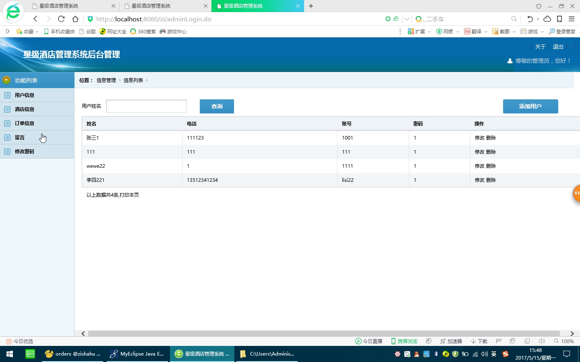Click 删除 for user wewe22
The width and height of the screenshot is (580, 362).
pos(491,166)
